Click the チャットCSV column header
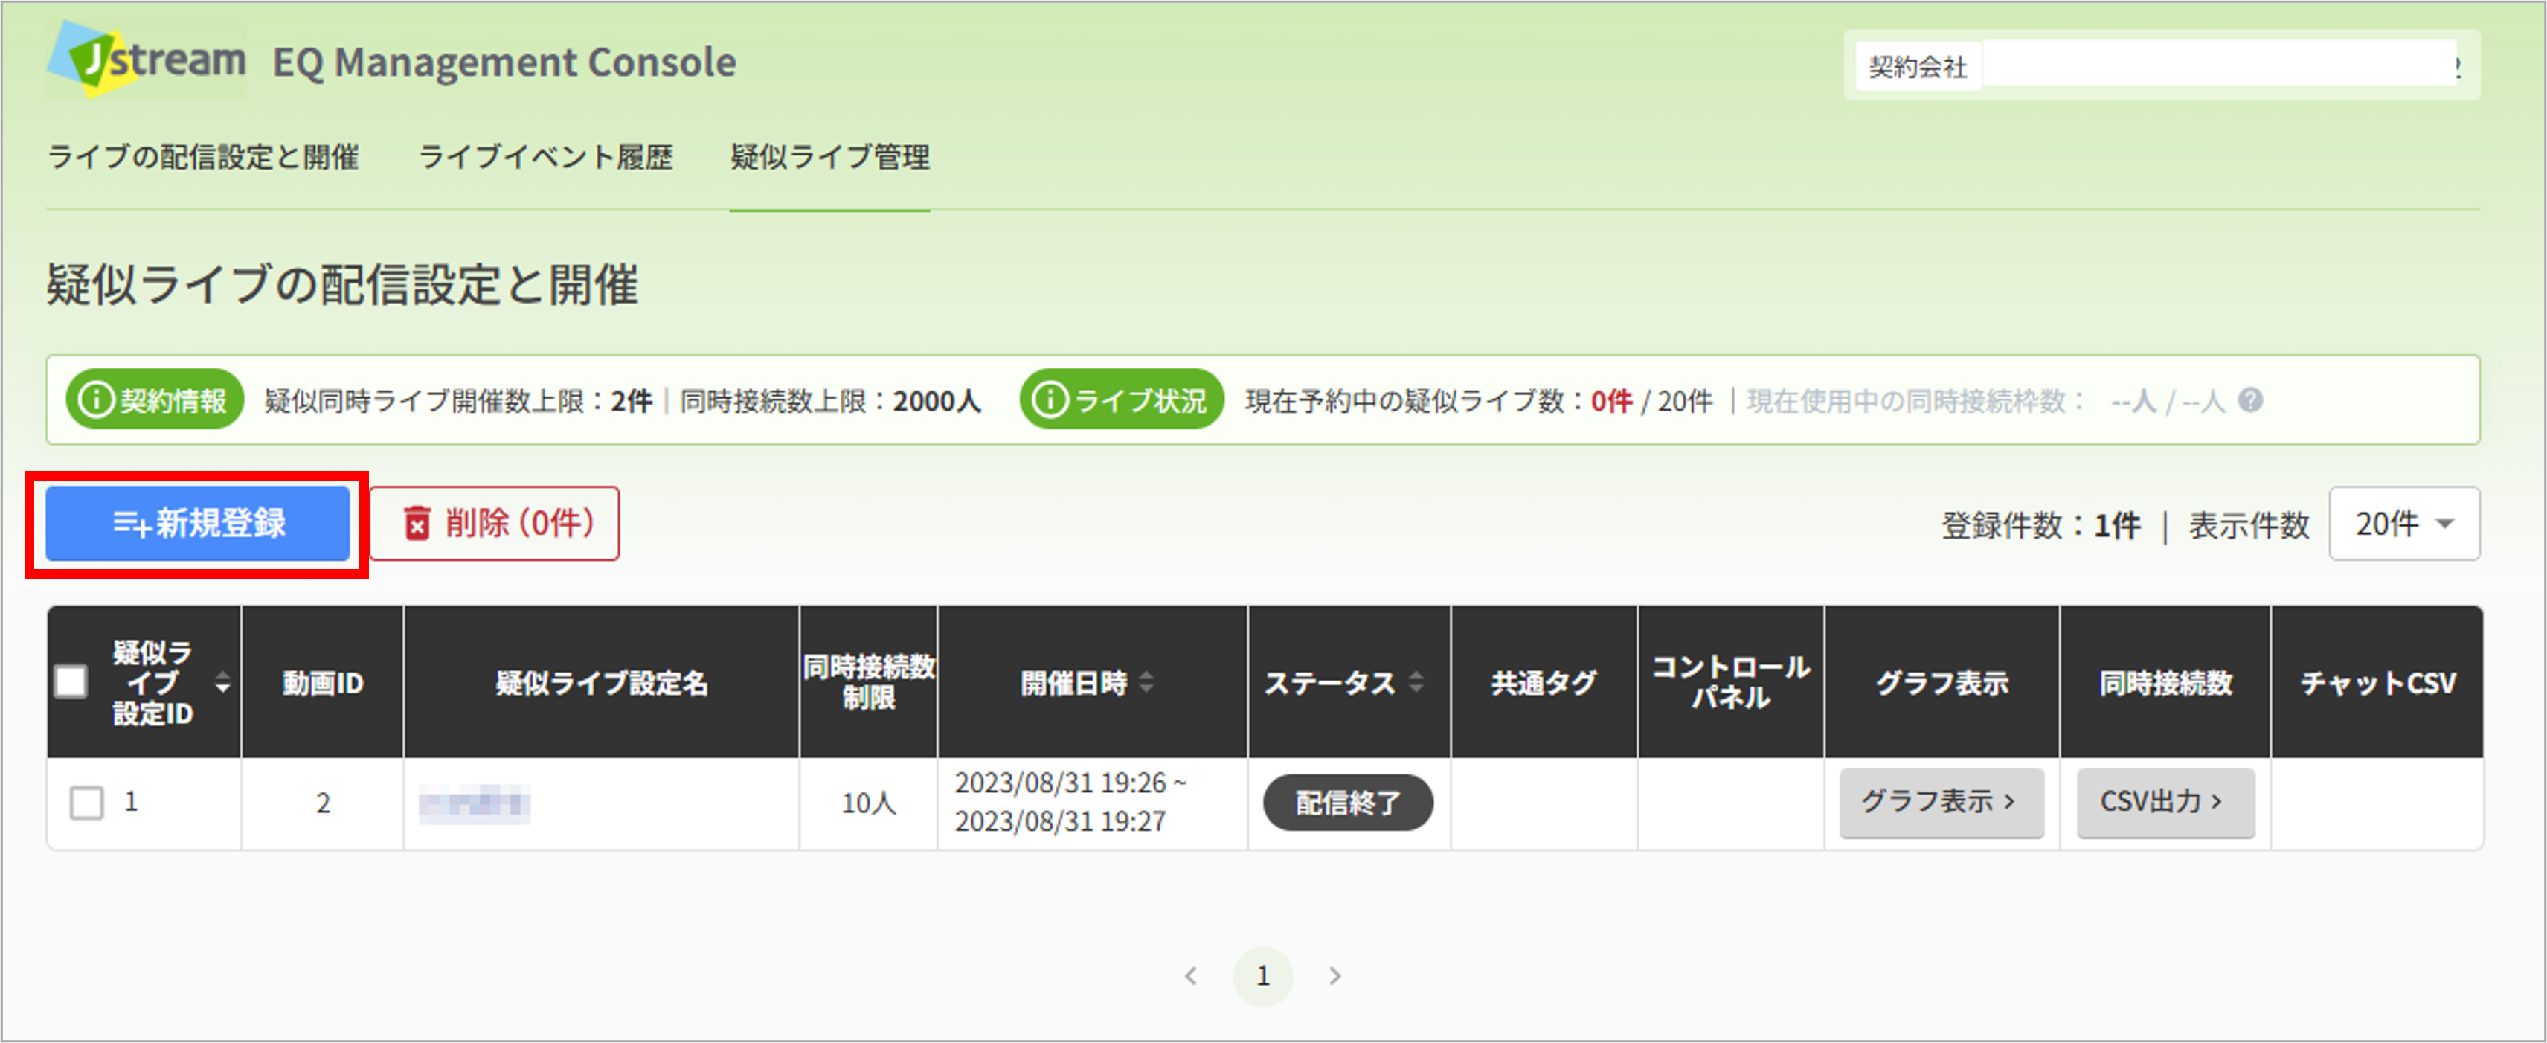 (2377, 682)
